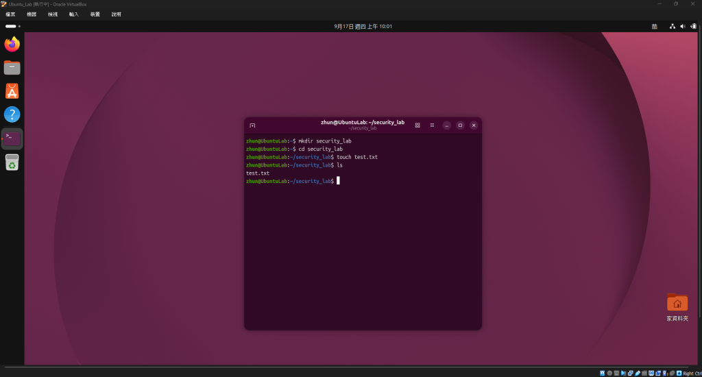This screenshot has height=377, width=702.
Task: Open the terminal hamburger menu
Action: click(x=432, y=125)
